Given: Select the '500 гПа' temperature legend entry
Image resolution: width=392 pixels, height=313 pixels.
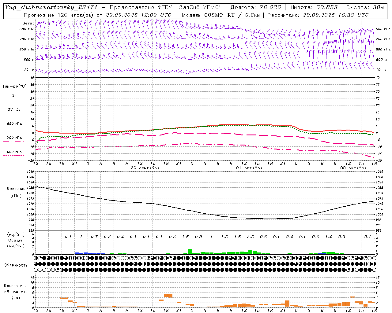Looking at the screenshot, I should (14, 152).
